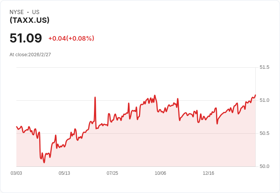
Task: Click the 07/25 date on x-axis
Action: (x=112, y=173)
